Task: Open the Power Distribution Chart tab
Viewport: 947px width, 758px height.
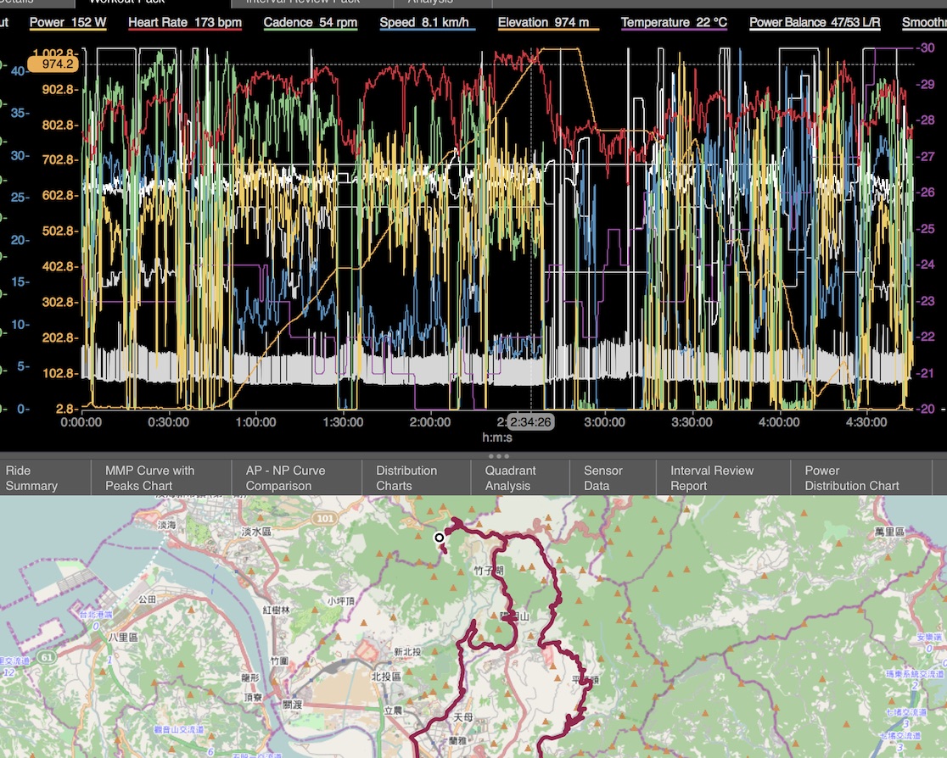Action: (851, 478)
